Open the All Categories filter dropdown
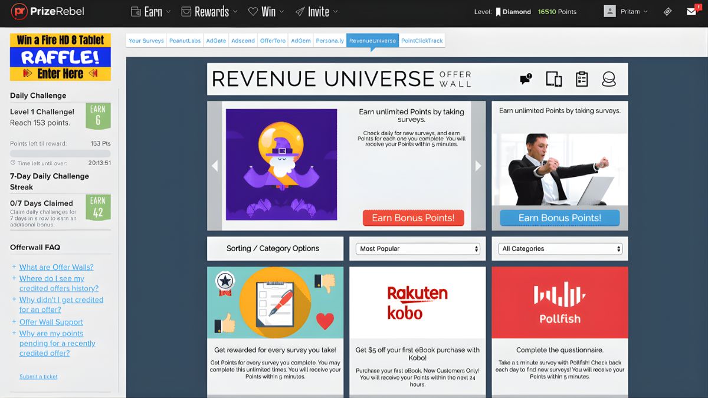This screenshot has height=398, width=708. [559, 248]
